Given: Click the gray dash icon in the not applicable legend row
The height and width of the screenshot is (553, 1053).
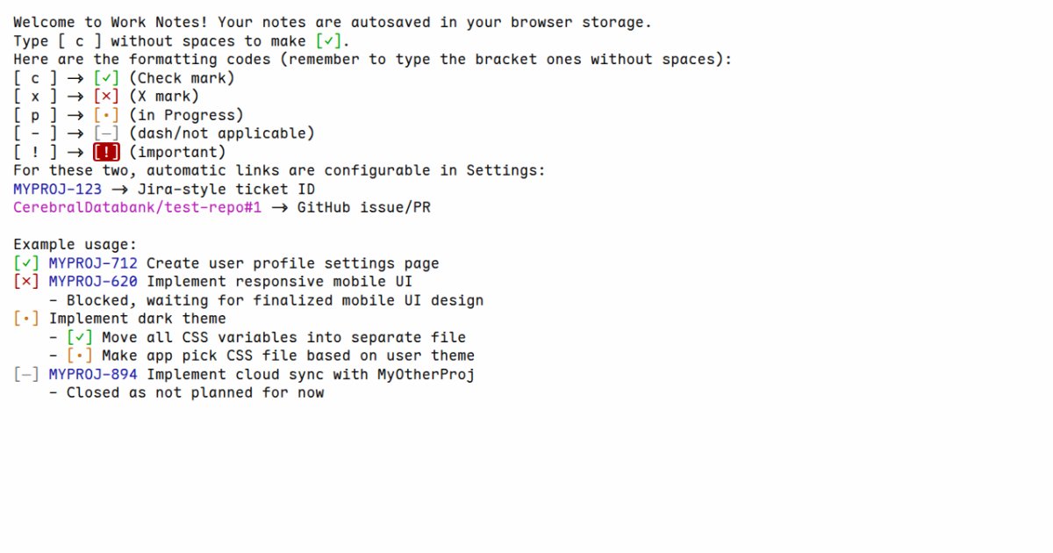Looking at the screenshot, I should 106,133.
